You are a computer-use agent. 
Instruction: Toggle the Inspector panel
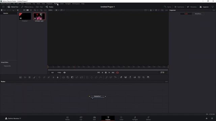204,7
